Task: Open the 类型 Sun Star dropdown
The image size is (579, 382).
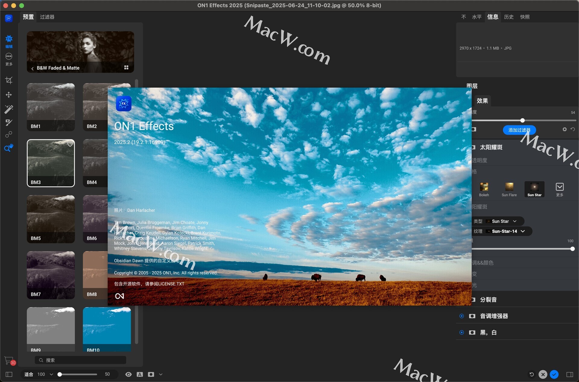Action: pos(503,221)
